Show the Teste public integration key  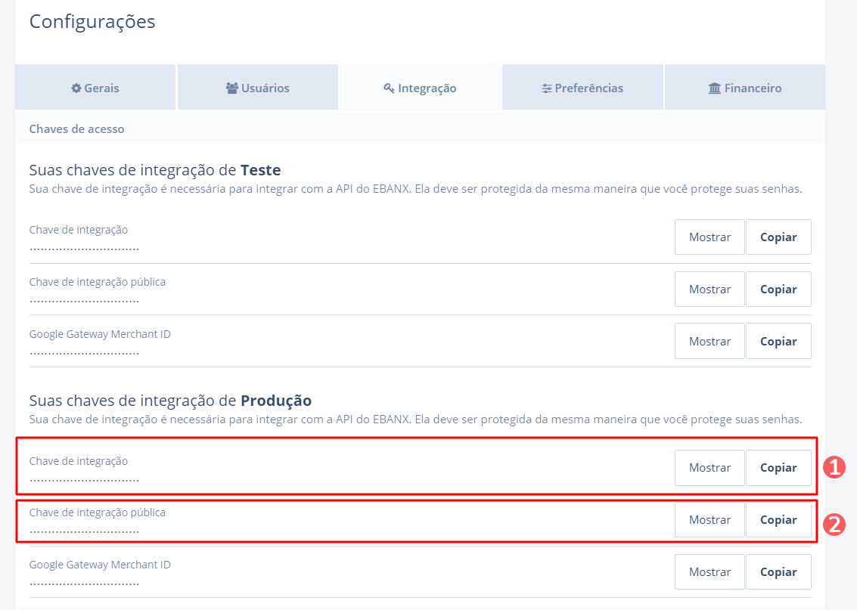pos(710,290)
